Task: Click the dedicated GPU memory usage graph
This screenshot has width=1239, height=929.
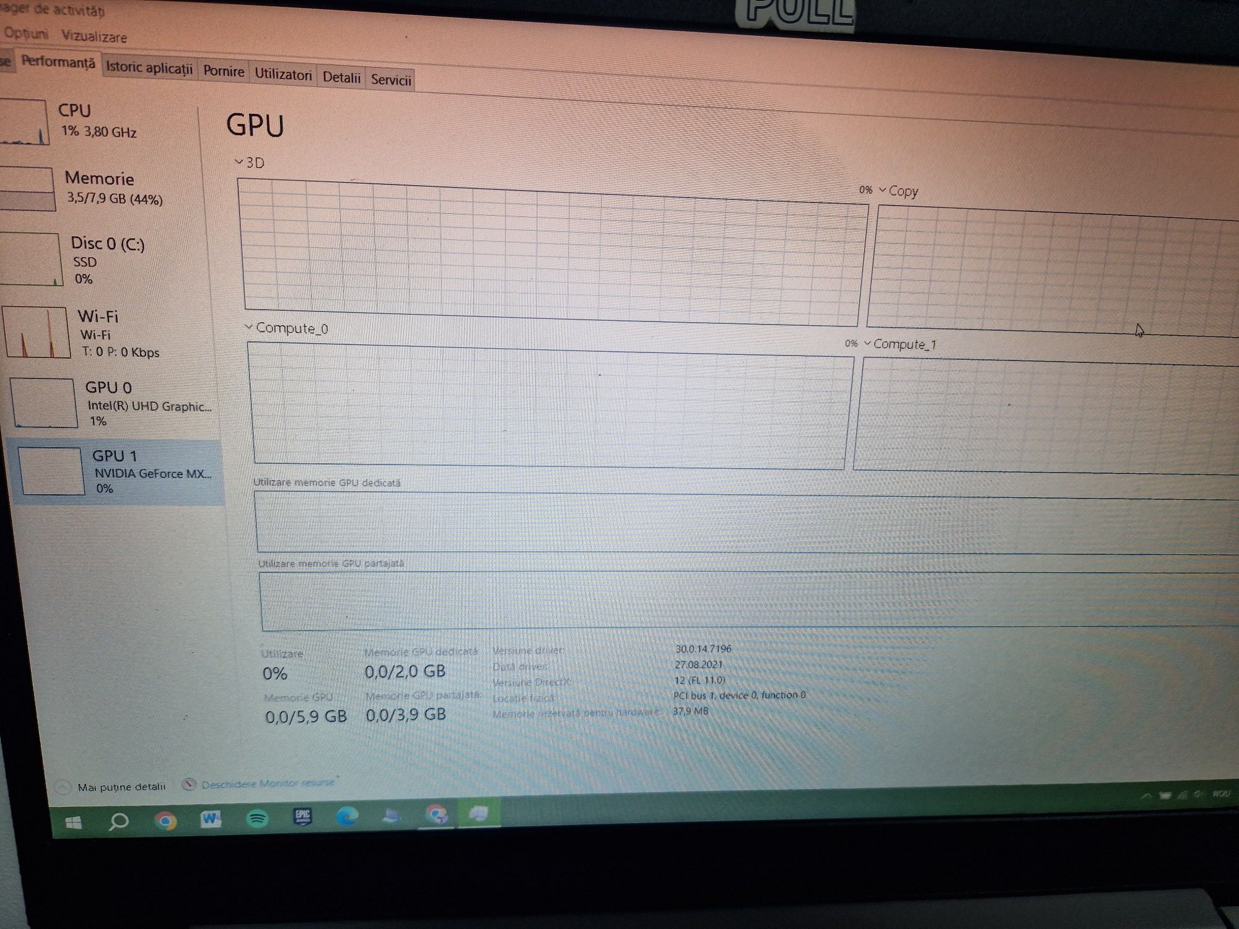Action: [746, 523]
